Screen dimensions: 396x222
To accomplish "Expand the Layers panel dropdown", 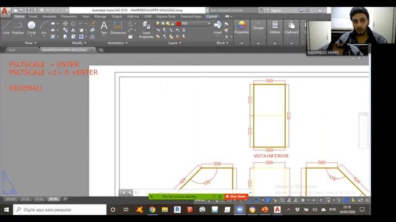I will click(x=174, y=43).
